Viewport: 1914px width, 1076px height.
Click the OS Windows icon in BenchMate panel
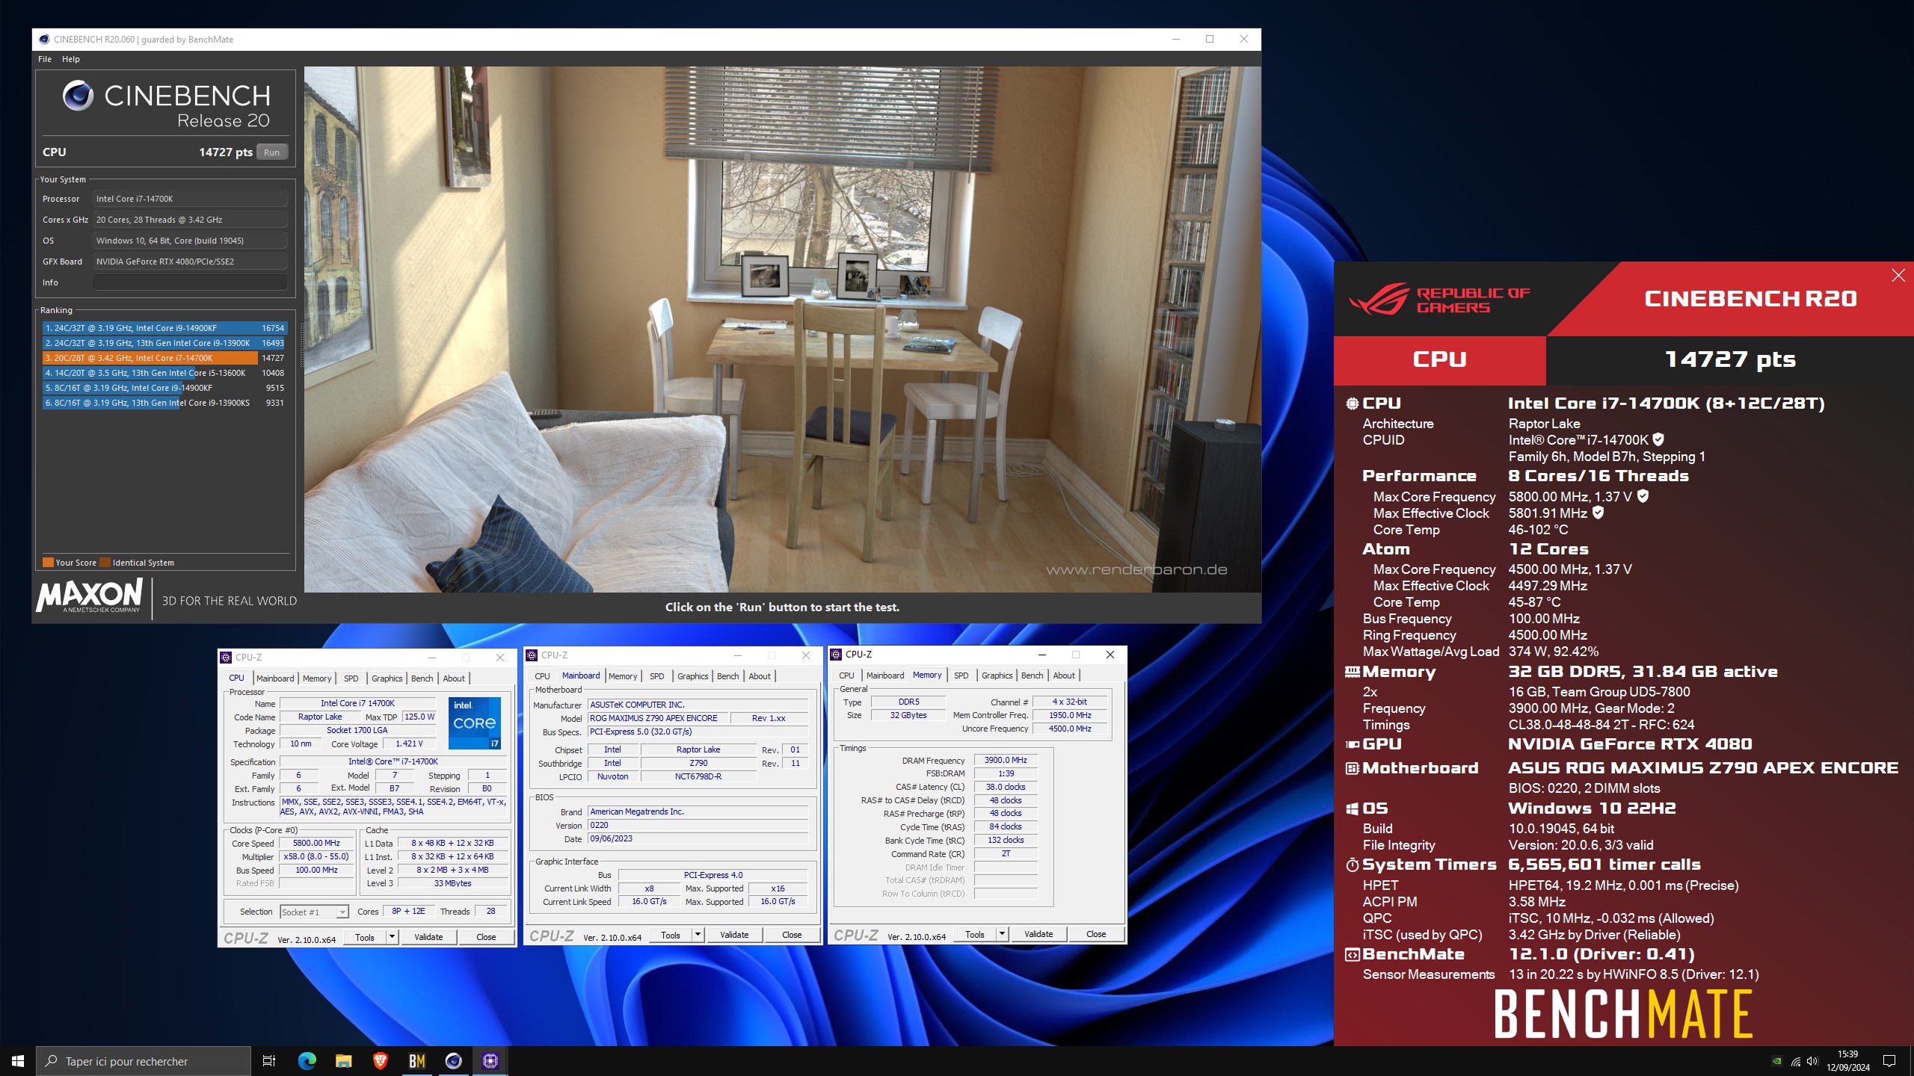coord(1352,808)
